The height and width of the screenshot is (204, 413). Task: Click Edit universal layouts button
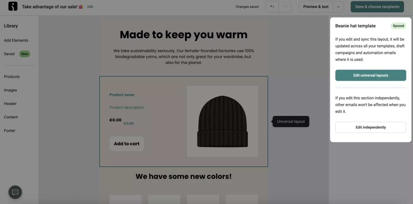coord(371,75)
